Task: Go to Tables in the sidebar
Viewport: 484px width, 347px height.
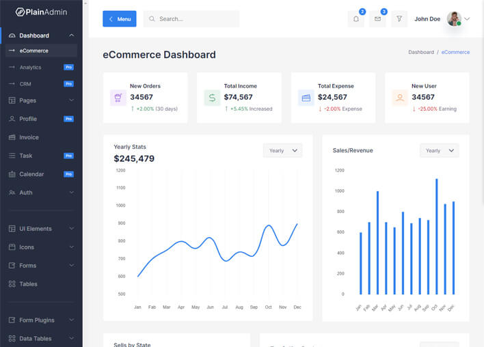Action: 28,284
